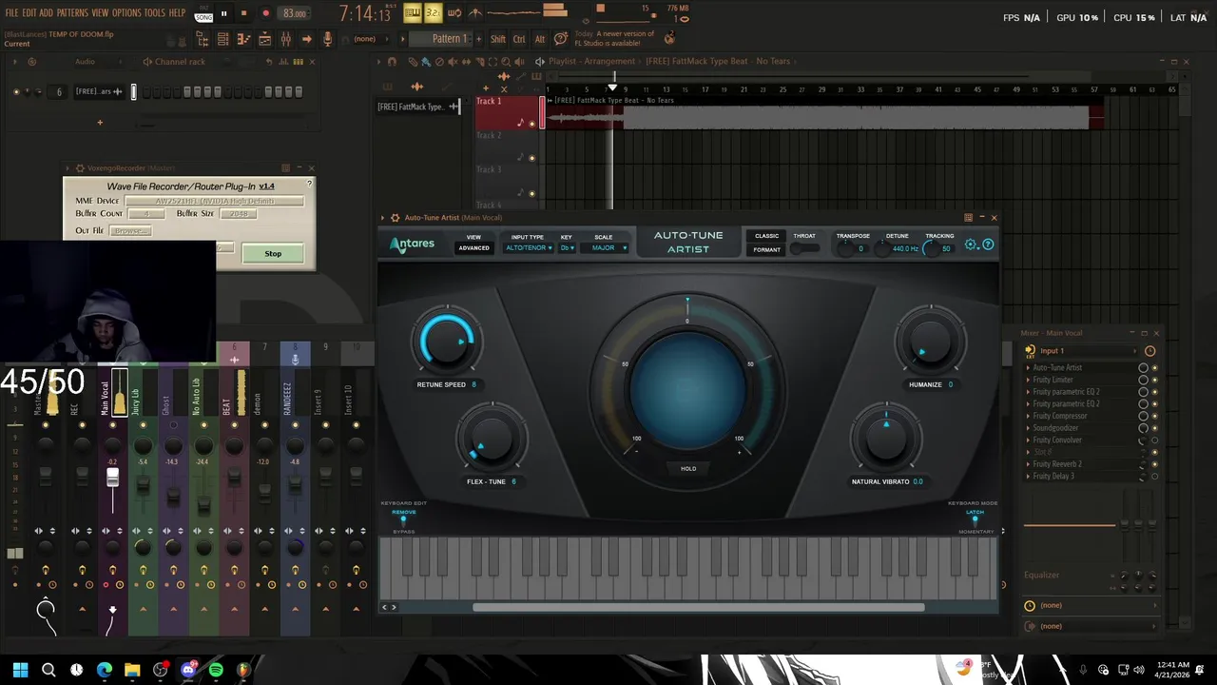Click the Flex-Tune knob

[x=492, y=440]
